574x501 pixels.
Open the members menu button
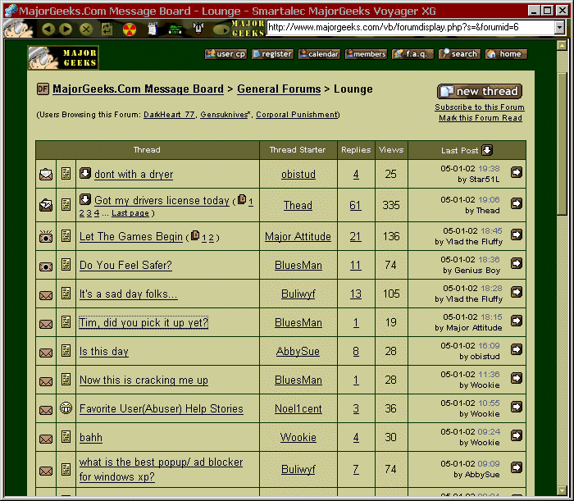click(366, 54)
